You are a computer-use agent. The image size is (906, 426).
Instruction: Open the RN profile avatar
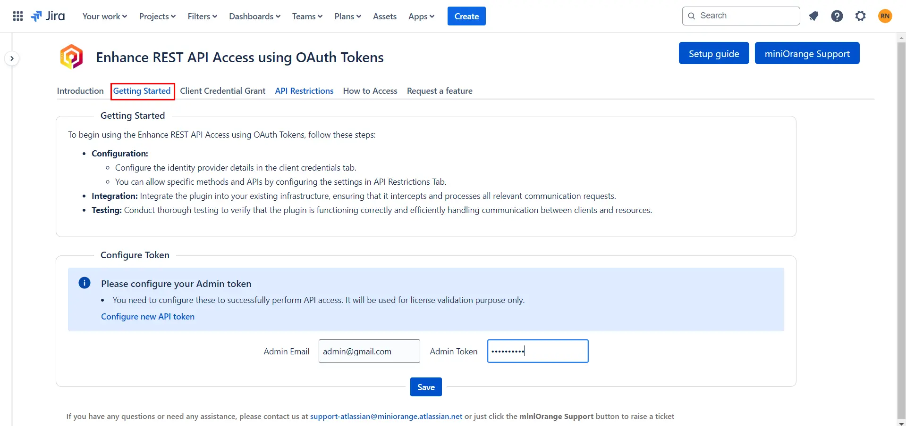pyautogui.click(x=885, y=16)
